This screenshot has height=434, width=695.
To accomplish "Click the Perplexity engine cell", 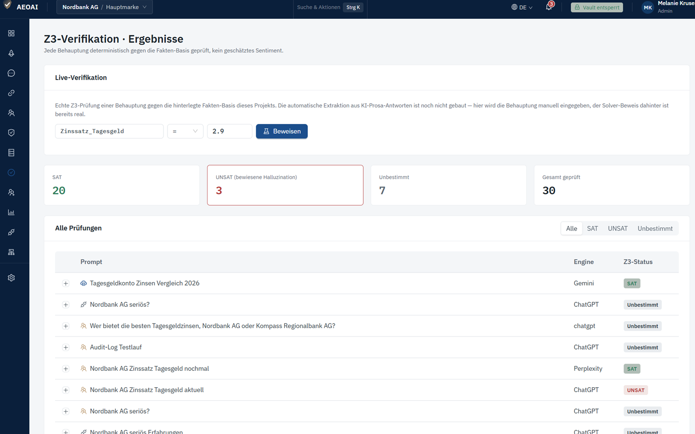I will [588, 369].
